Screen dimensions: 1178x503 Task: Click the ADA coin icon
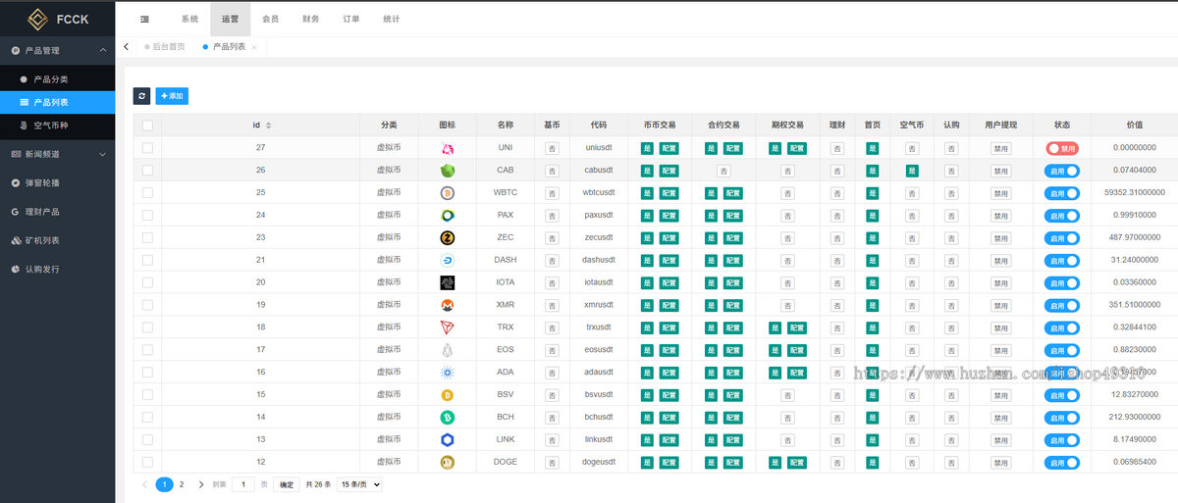pyautogui.click(x=448, y=373)
